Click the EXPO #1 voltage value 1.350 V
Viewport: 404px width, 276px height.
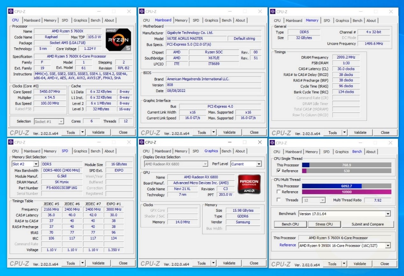pos(114,250)
